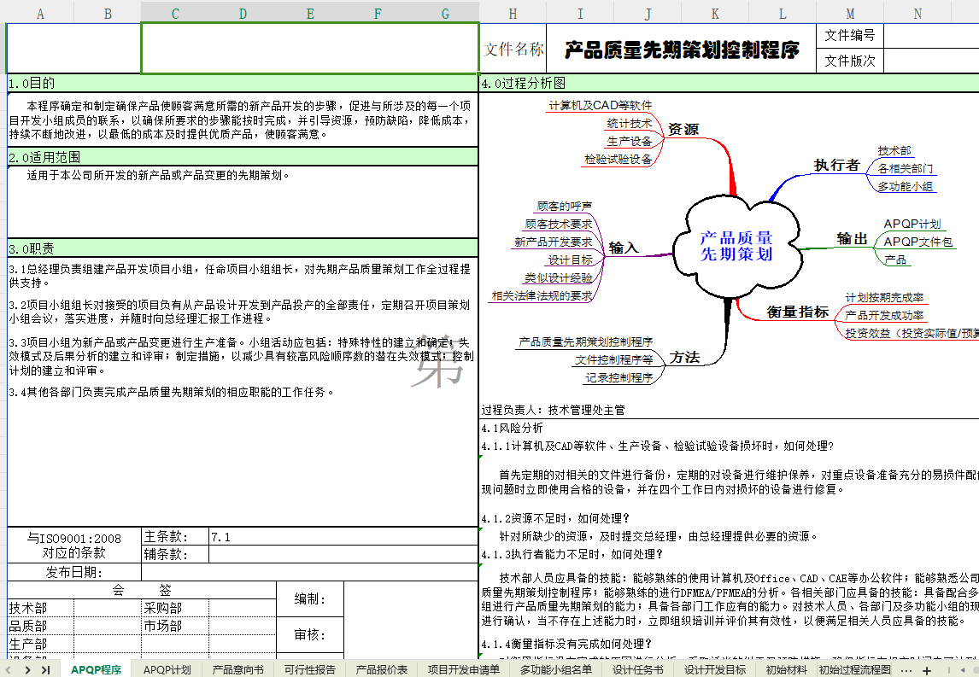This screenshot has width=979, height=677.
Task: Switch to the 初始过程流程图 sheet tab
Action: (x=854, y=670)
